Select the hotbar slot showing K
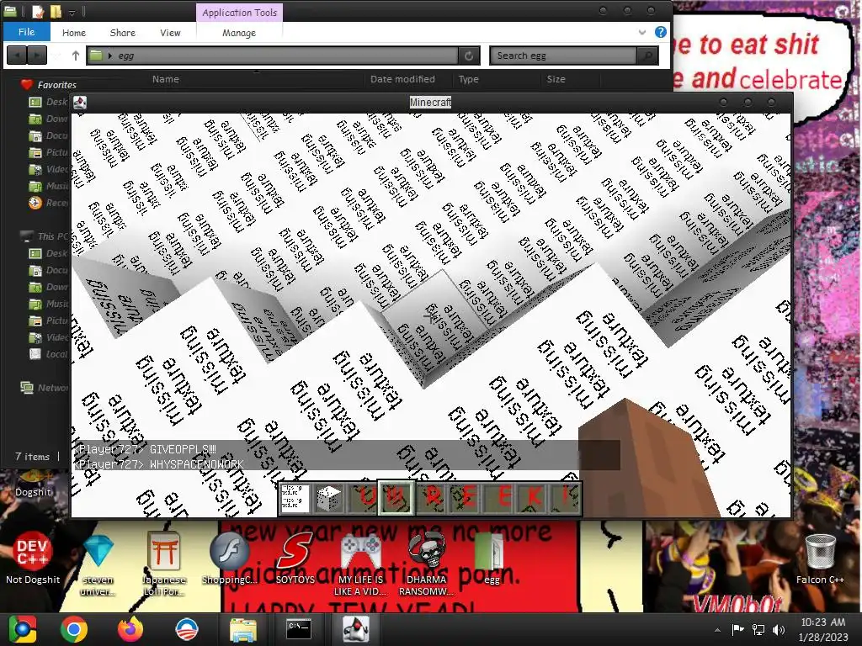862x646 pixels. (533, 498)
